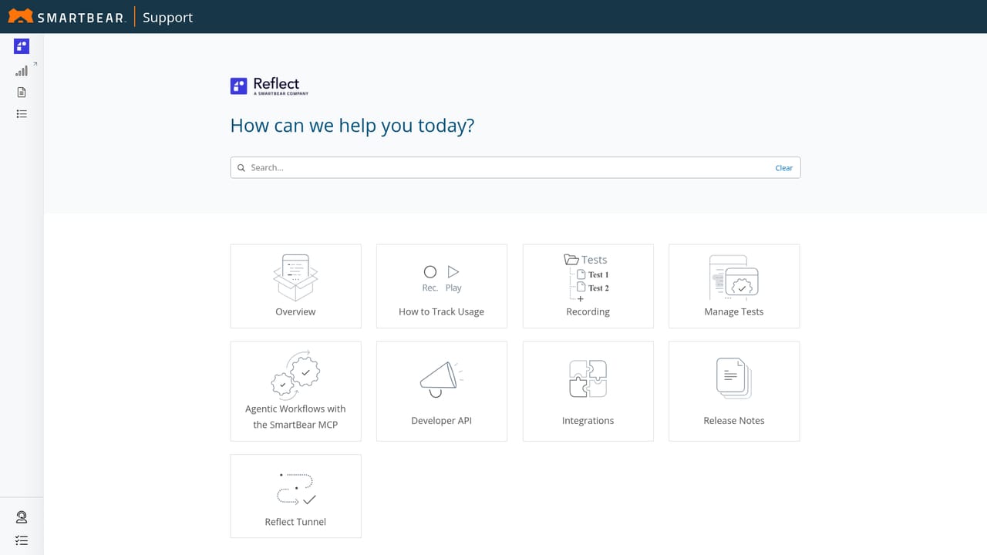Select the dotted path Reflect Tunnel illustration
Image resolution: width=987 pixels, height=555 pixels.
pyautogui.click(x=296, y=489)
